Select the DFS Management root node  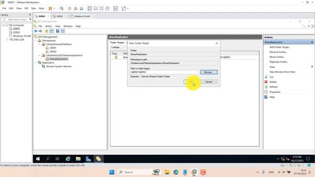(x=48, y=37)
